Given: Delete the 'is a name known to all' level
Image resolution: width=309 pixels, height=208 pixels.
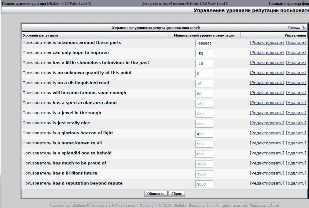Looking at the screenshot, I should (296, 143).
